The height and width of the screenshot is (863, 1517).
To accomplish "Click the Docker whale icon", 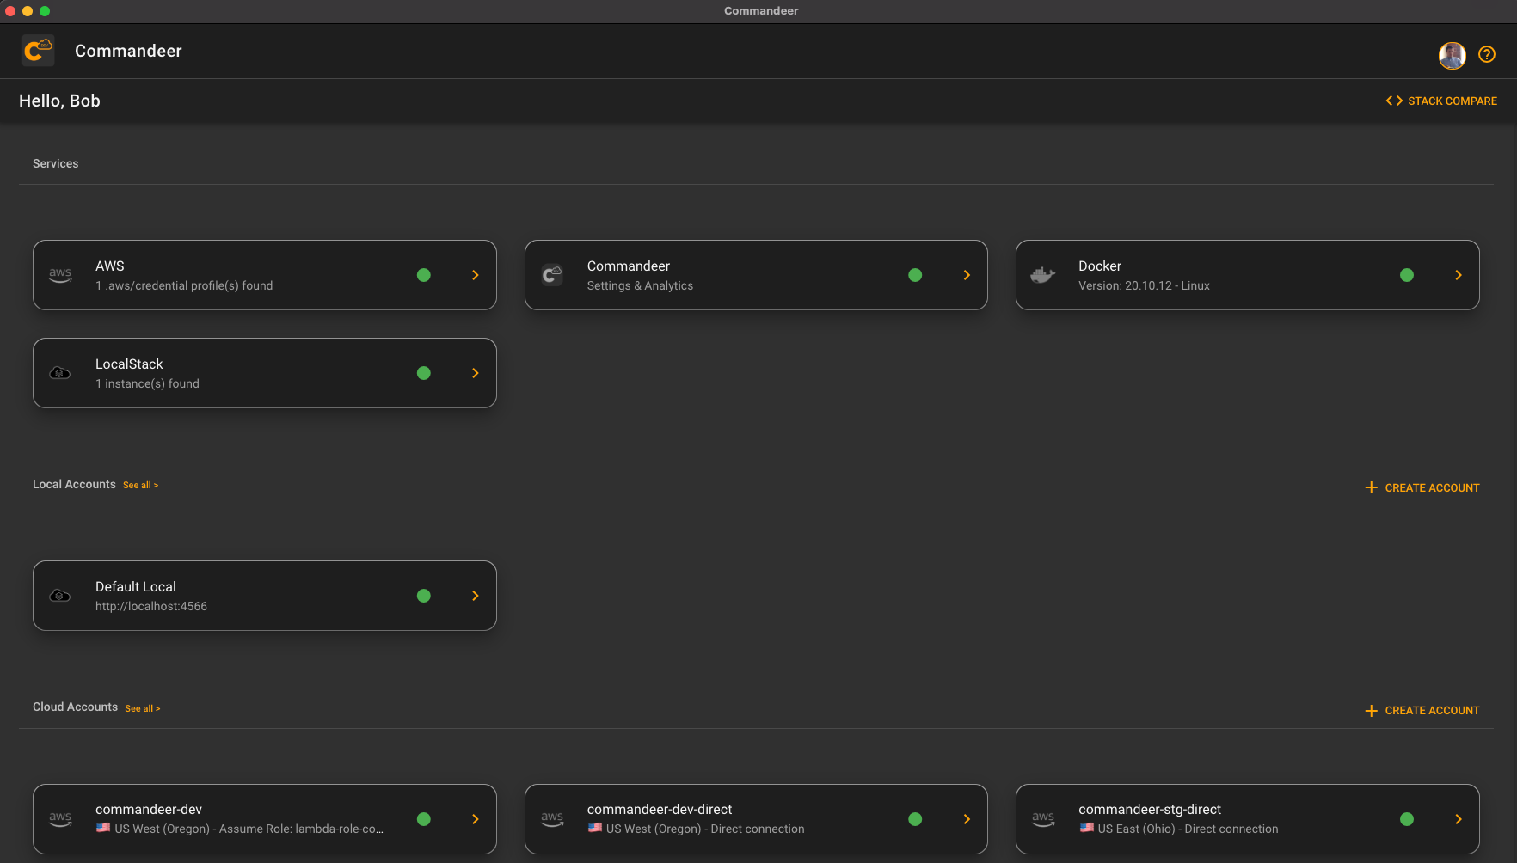I will 1042,275.
